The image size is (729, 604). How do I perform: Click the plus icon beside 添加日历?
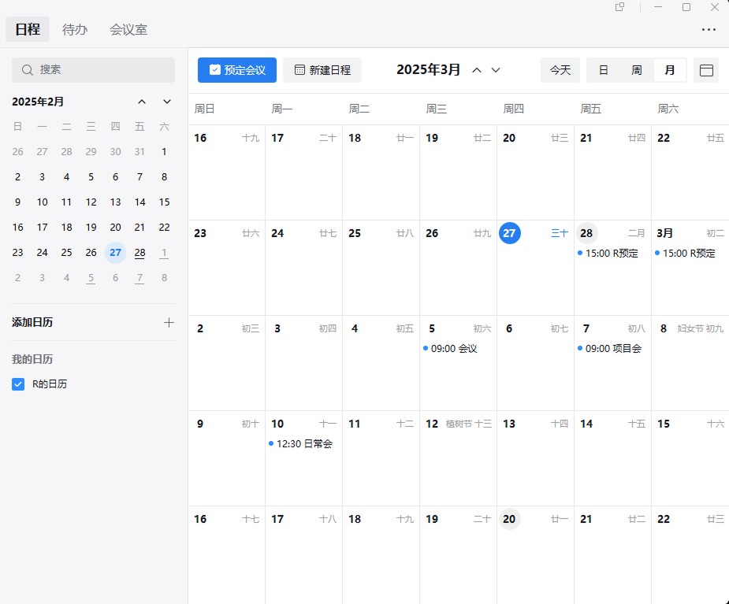[168, 322]
